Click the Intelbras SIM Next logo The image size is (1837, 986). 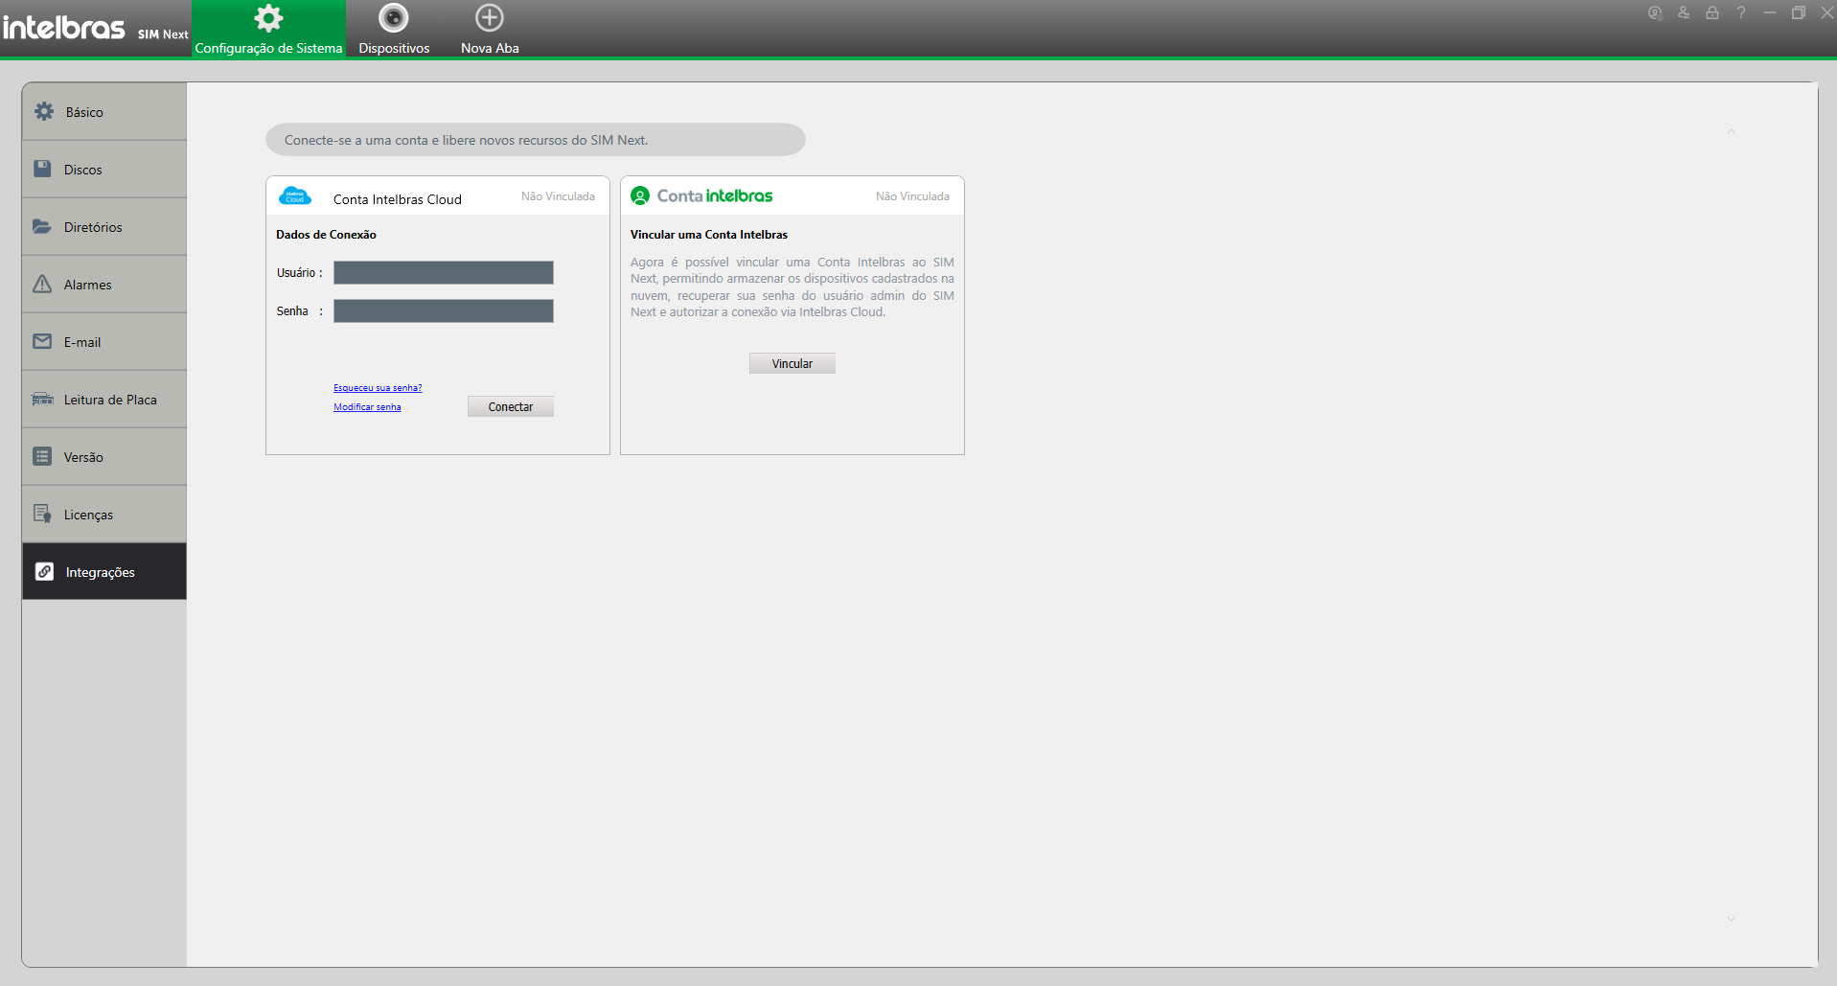coord(95,28)
